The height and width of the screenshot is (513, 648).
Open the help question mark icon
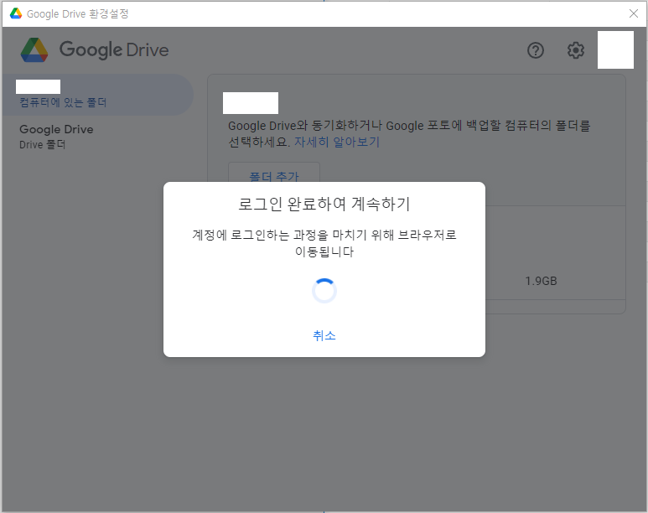click(535, 50)
